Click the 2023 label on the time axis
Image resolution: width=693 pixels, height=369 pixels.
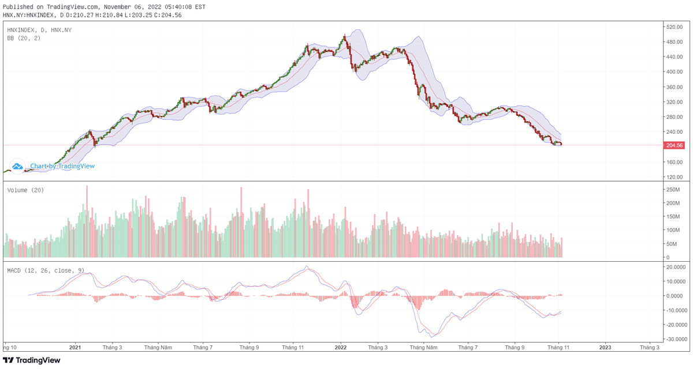pos(605,348)
